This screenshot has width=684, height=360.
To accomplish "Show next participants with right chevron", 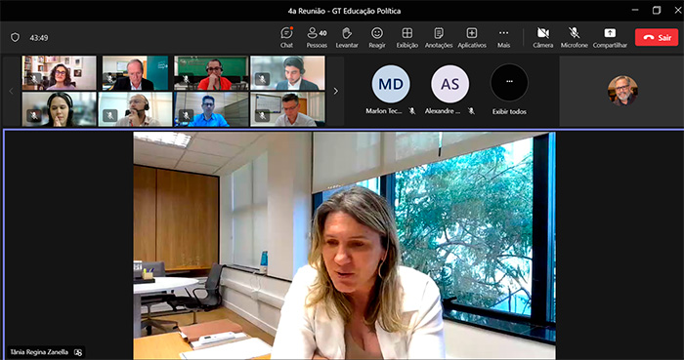I will click(335, 91).
